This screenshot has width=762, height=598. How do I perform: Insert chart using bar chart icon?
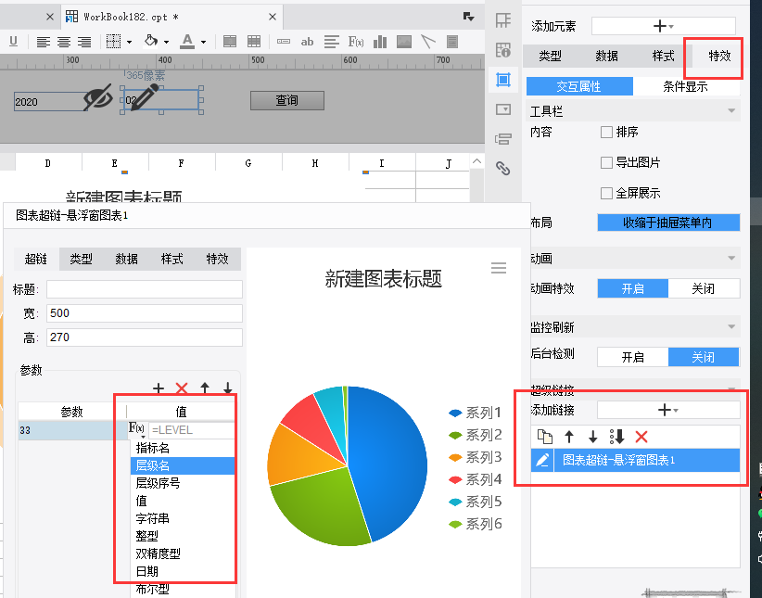pyautogui.click(x=380, y=42)
